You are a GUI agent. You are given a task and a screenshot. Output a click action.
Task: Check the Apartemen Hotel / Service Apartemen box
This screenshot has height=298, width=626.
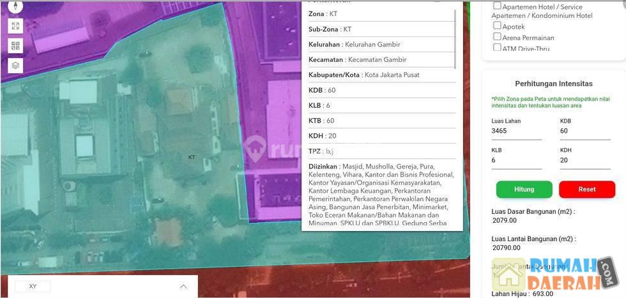[x=498, y=6]
